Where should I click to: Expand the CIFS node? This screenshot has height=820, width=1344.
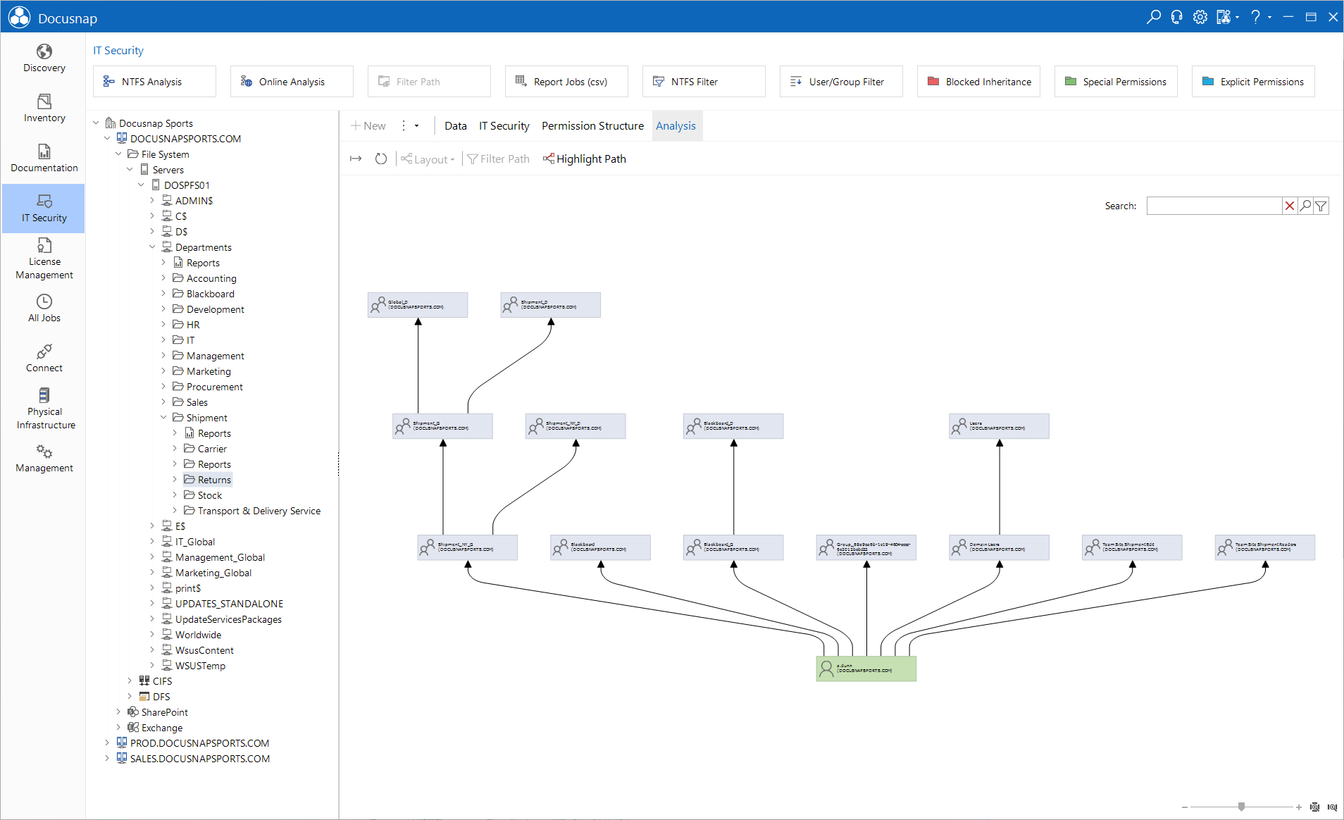click(x=130, y=681)
